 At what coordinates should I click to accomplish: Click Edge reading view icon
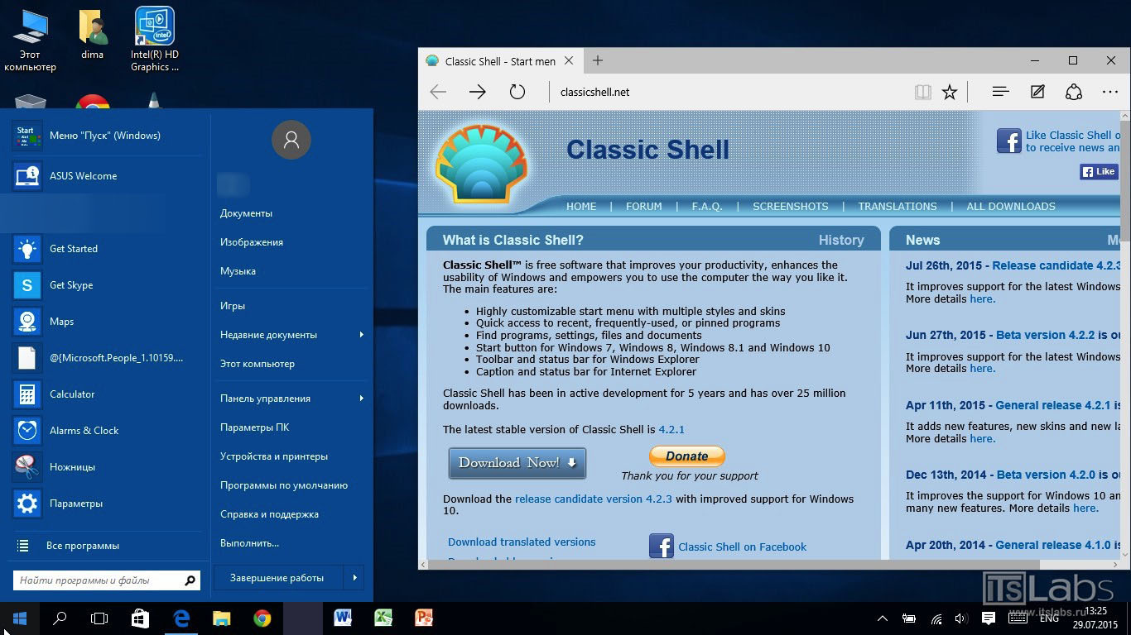click(x=922, y=92)
